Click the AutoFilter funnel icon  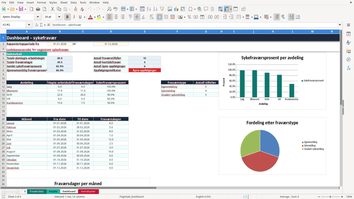[161, 9]
